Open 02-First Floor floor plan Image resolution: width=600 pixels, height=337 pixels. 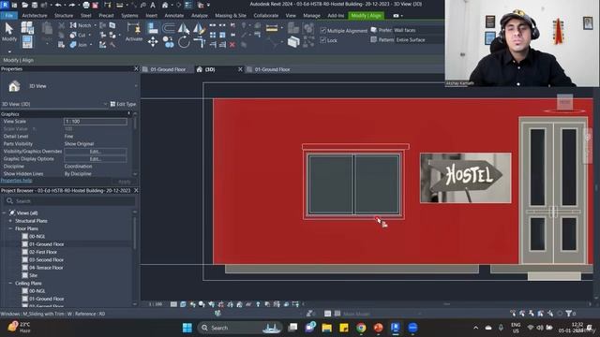pyautogui.click(x=43, y=252)
